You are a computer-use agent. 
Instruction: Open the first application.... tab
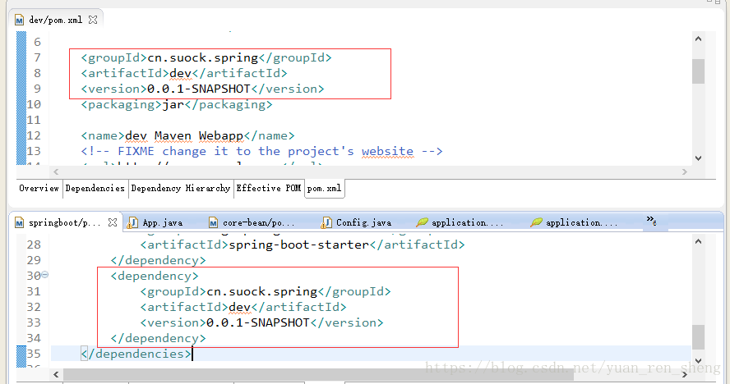pyautogui.click(x=467, y=222)
